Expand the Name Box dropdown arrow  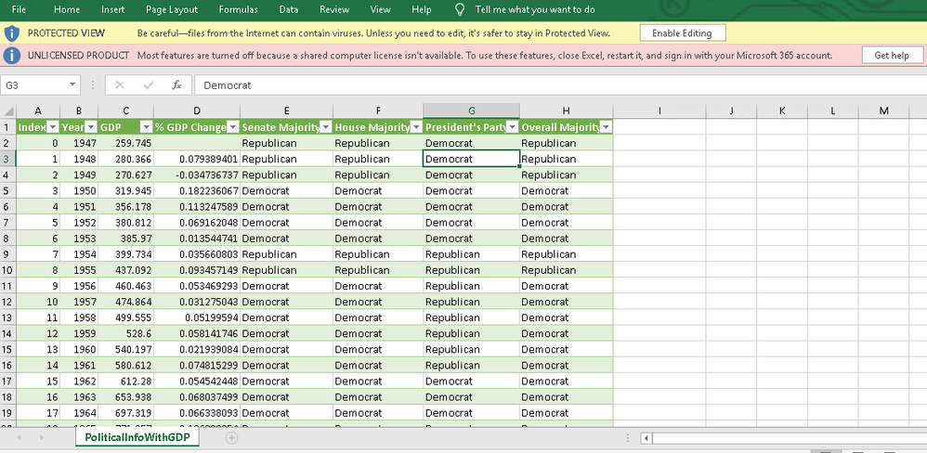72,85
